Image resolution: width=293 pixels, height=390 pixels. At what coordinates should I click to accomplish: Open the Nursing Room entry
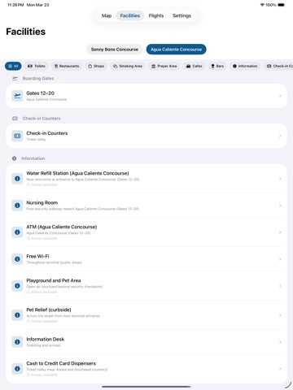[x=146, y=206]
